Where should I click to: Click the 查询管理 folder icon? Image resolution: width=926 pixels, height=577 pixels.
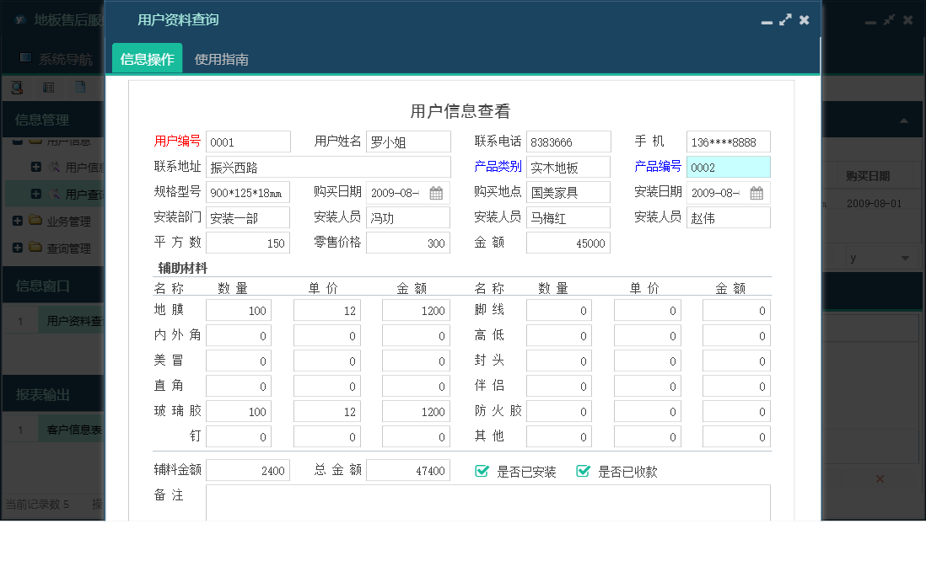35,246
